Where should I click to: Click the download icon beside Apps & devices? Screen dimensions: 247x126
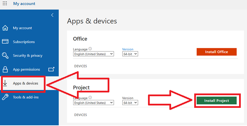(5, 83)
